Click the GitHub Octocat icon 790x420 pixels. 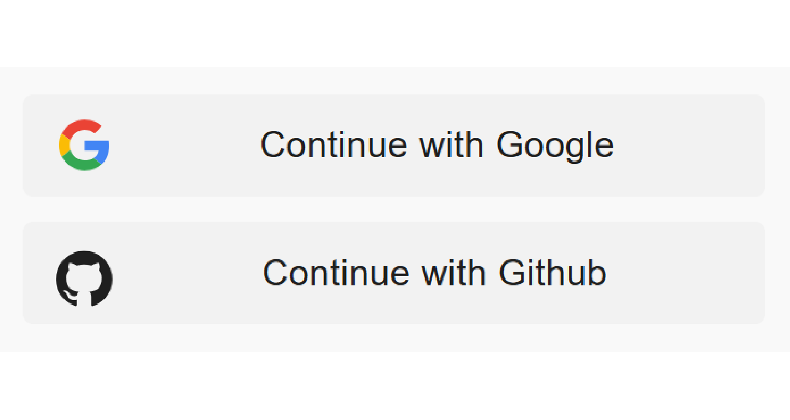coord(84,278)
